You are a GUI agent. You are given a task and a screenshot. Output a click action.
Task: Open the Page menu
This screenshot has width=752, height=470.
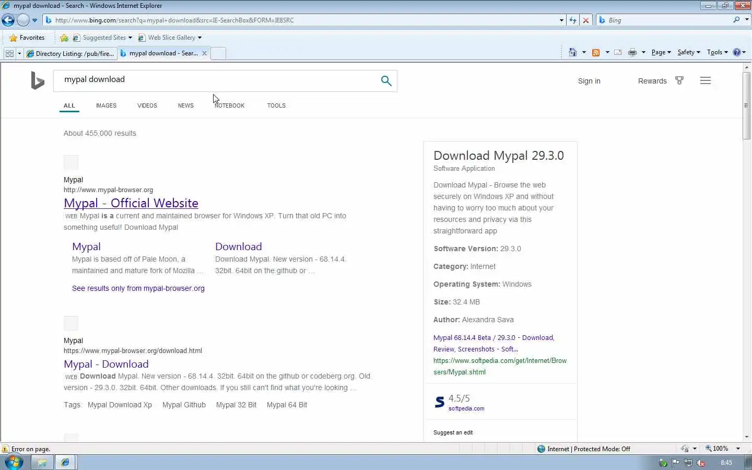tap(661, 52)
